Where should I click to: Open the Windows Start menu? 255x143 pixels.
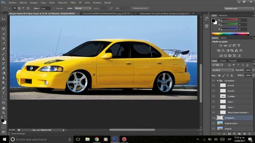pos(4,139)
